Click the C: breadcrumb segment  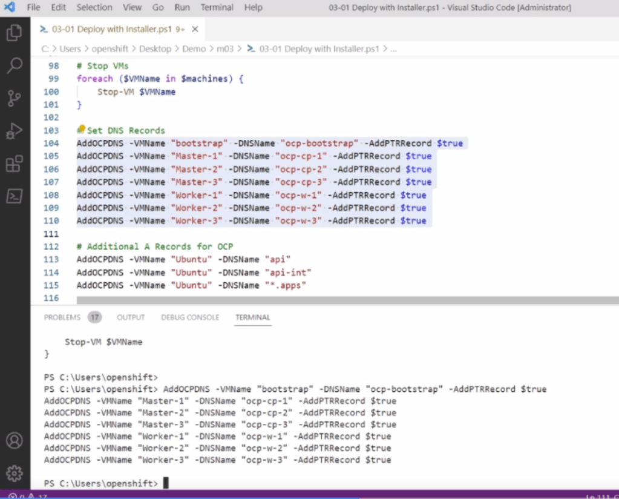click(x=45, y=49)
